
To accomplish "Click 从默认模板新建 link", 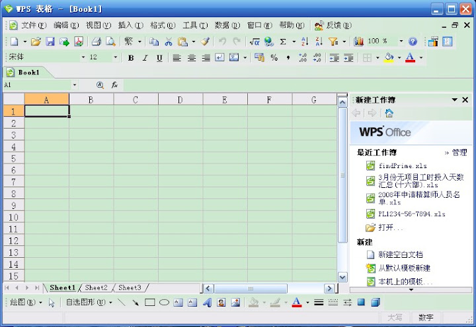I will (x=404, y=268).
